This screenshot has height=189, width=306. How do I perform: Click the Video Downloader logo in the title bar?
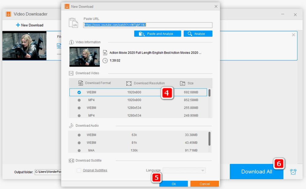8,14
